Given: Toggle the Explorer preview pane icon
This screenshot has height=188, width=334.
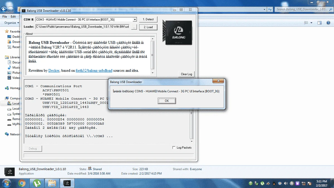Looking at the screenshot, I should tap(320, 23).
